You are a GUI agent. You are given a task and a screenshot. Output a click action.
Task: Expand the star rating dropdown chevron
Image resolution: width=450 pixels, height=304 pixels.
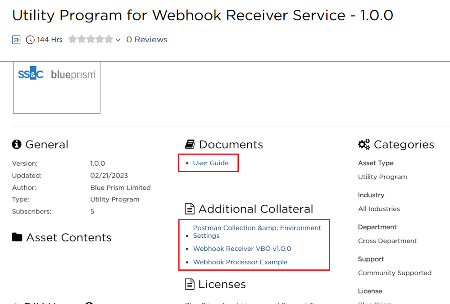click(x=118, y=40)
